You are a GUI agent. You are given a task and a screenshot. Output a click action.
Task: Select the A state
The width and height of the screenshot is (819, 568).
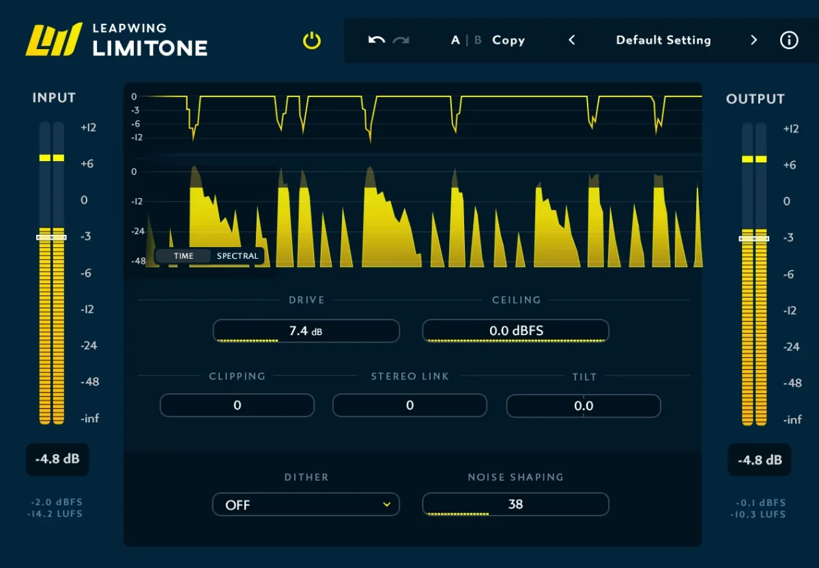tap(455, 40)
